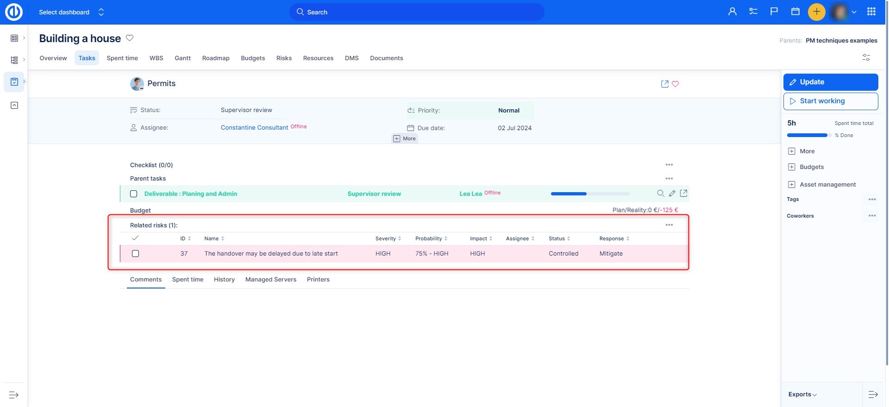The height and width of the screenshot is (407, 889).
Task: Open the History tab
Action: point(224,280)
